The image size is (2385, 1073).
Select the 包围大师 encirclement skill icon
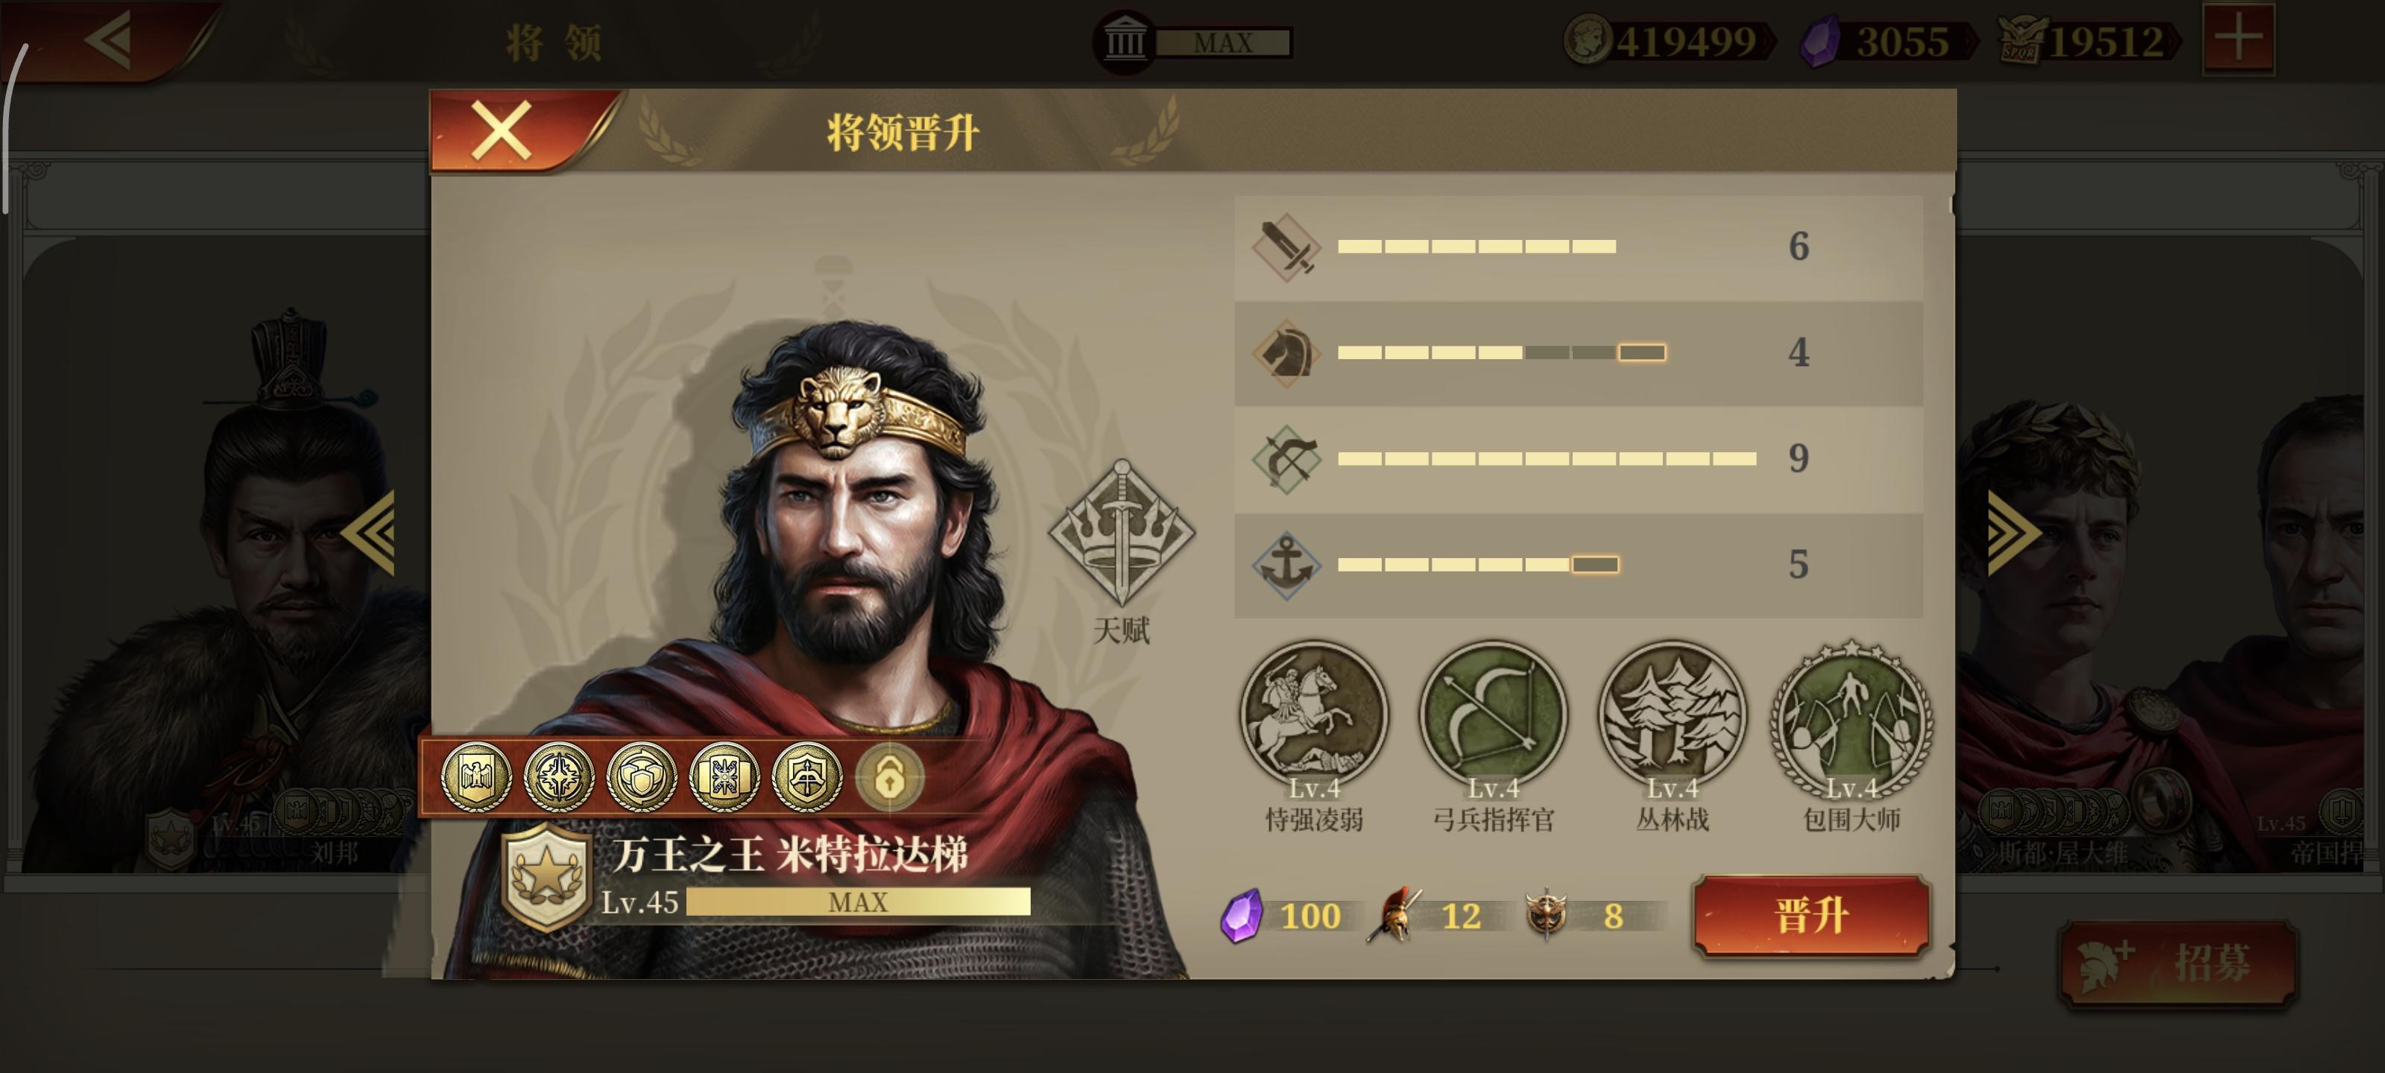pyautogui.click(x=1851, y=714)
